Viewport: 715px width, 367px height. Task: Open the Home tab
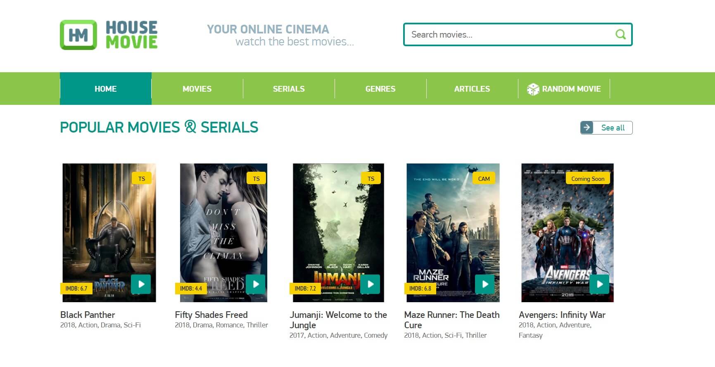tap(106, 89)
